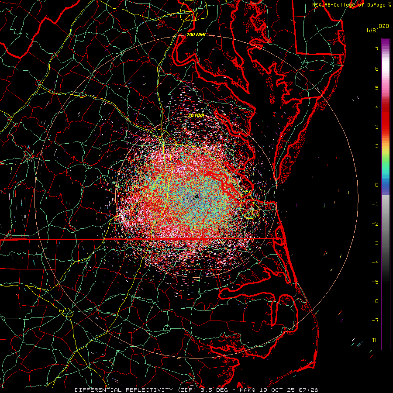This screenshot has width=393, height=393.
Task: Click the KAKQ radar station identifier
Action: (x=248, y=390)
